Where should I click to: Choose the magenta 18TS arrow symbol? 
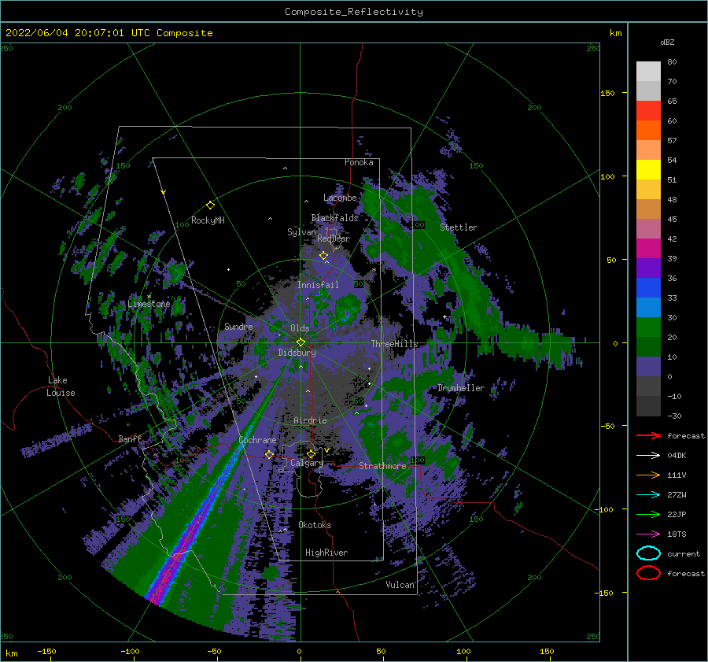click(x=648, y=534)
